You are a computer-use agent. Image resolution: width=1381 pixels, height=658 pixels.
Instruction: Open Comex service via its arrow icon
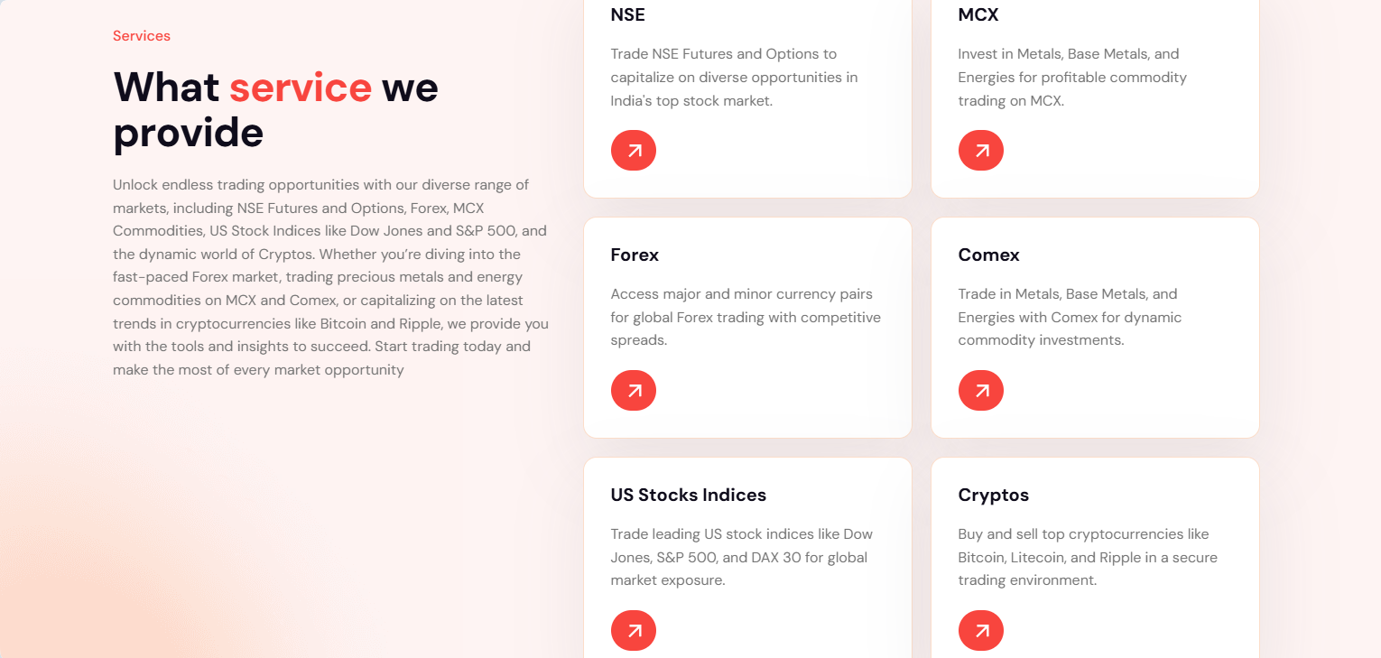tap(981, 391)
